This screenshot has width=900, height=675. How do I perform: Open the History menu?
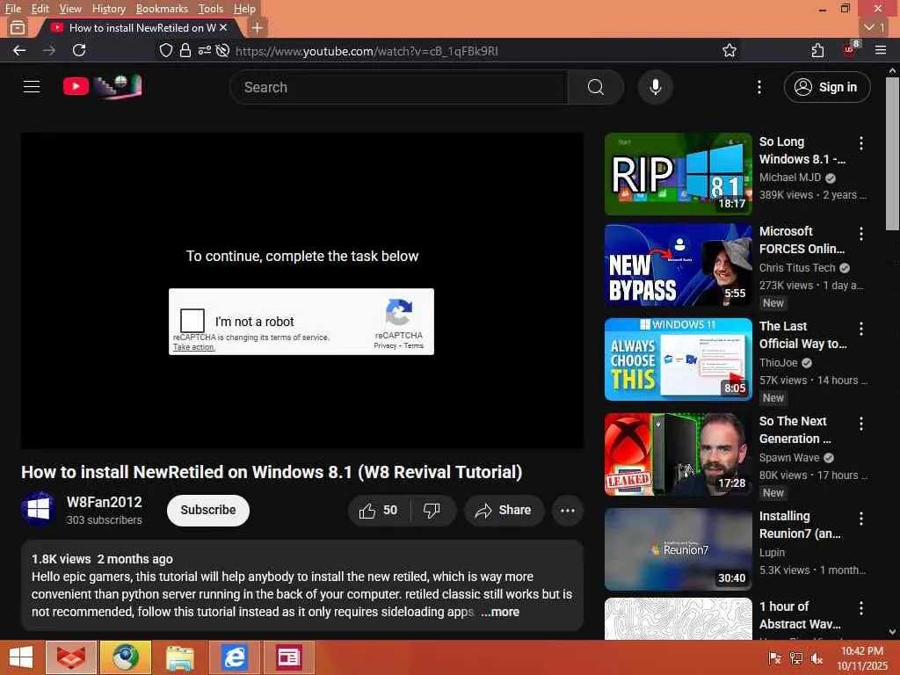click(108, 9)
